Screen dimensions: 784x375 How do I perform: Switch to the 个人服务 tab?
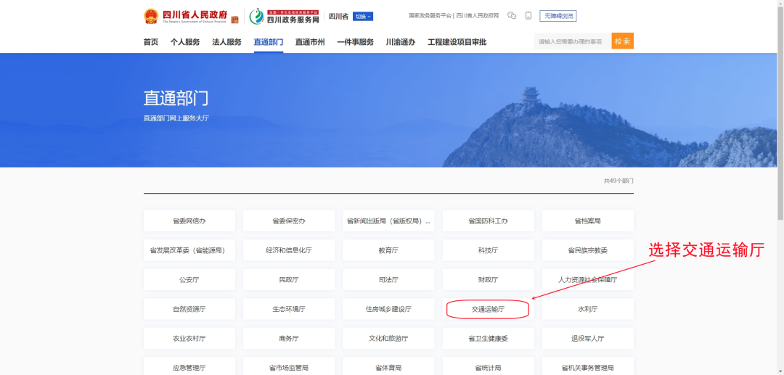click(185, 42)
